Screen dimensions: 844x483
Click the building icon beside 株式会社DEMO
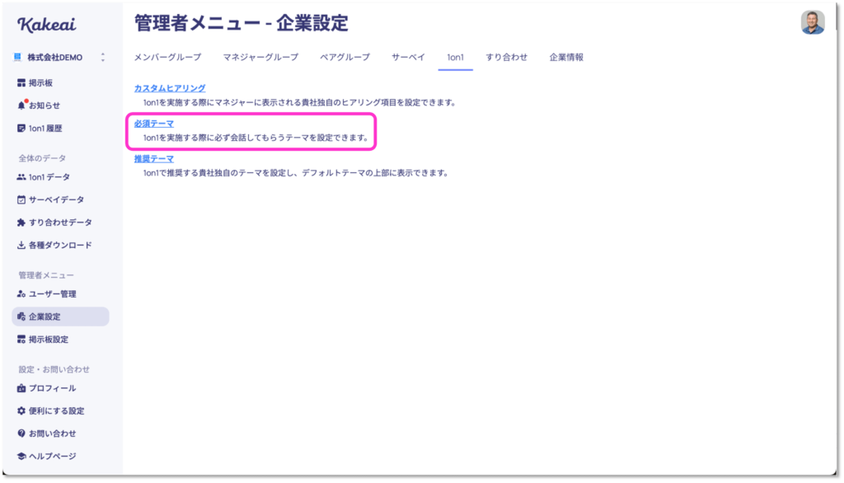17,57
